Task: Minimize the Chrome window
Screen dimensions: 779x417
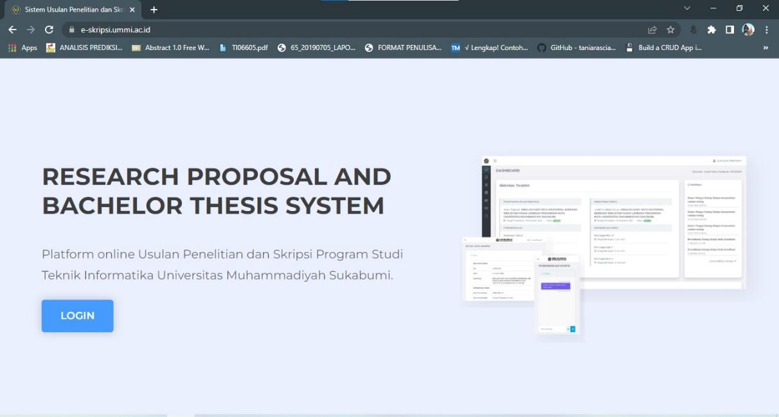Action: click(x=713, y=8)
